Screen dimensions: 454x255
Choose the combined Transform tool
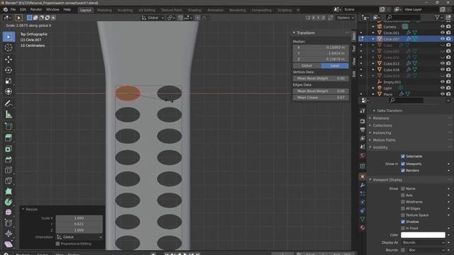(9, 91)
